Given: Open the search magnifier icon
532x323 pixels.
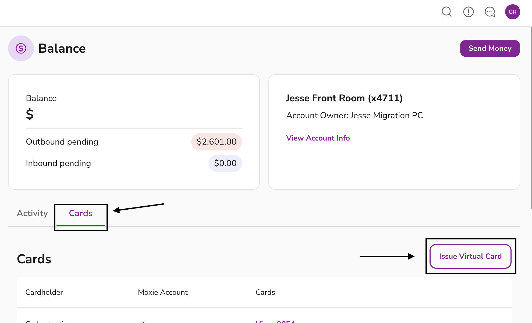Looking at the screenshot, I should click(446, 12).
